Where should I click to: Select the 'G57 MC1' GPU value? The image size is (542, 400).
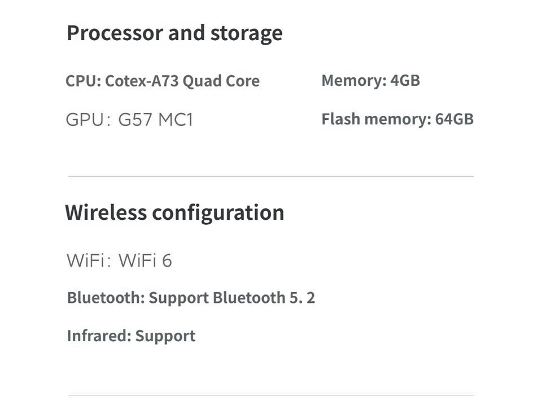(x=155, y=120)
